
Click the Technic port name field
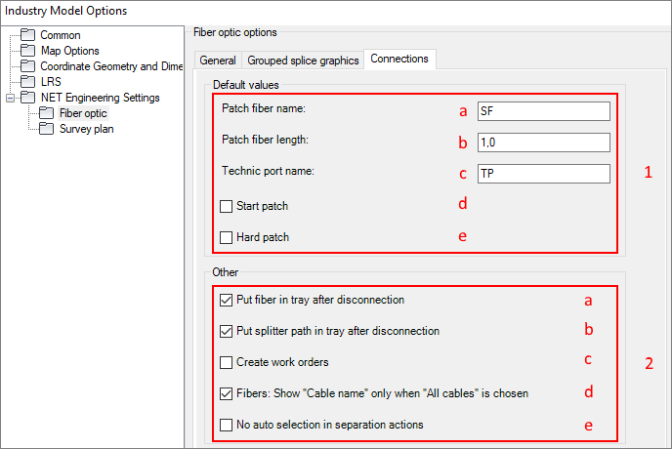[x=544, y=174]
